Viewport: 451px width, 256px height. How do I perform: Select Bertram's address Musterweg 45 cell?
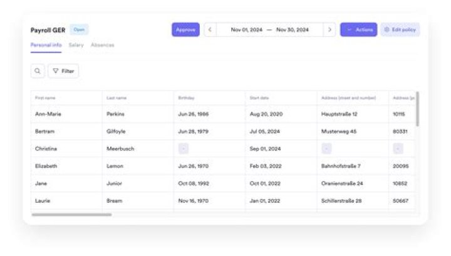339,132
